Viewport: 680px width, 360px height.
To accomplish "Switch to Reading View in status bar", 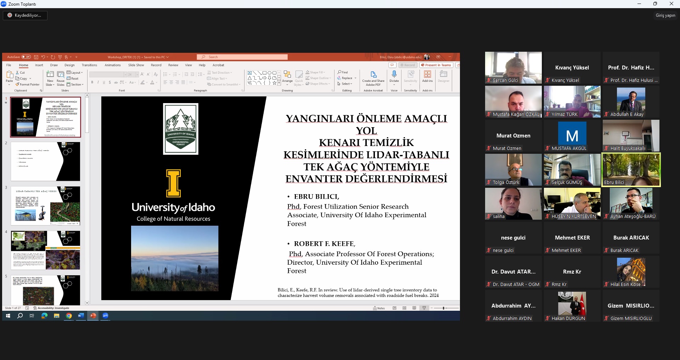I will [414, 308].
